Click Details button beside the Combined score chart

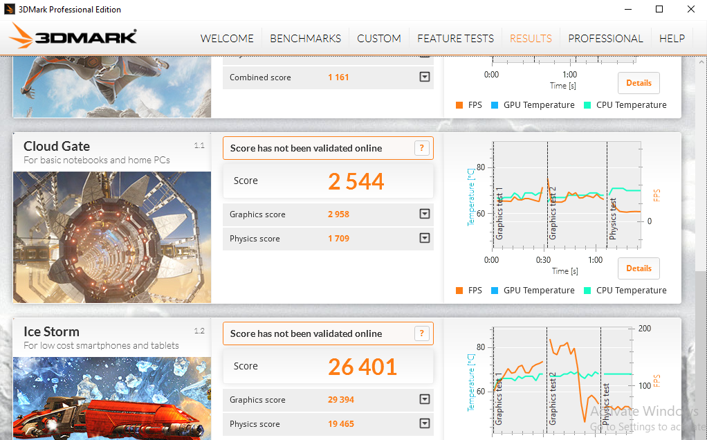(639, 83)
